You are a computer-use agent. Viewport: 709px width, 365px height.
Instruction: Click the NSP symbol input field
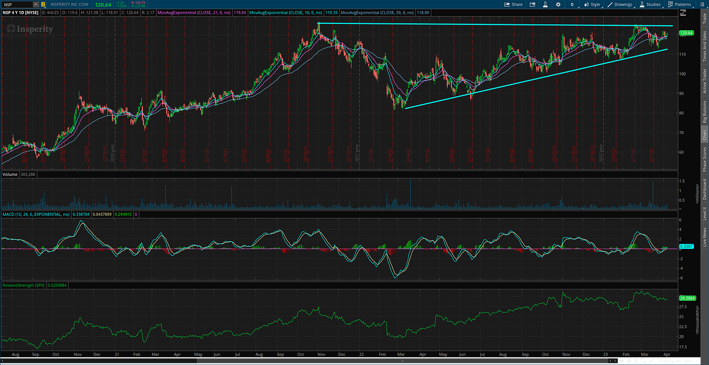tap(17, 4)
